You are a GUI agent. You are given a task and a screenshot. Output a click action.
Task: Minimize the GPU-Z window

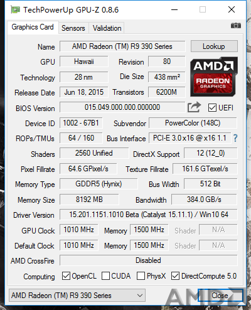point(174,9)
